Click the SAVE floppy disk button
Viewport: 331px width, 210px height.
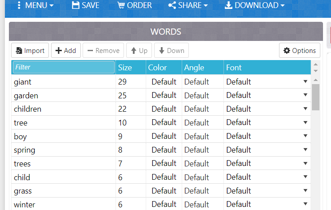tap(85, 5)
